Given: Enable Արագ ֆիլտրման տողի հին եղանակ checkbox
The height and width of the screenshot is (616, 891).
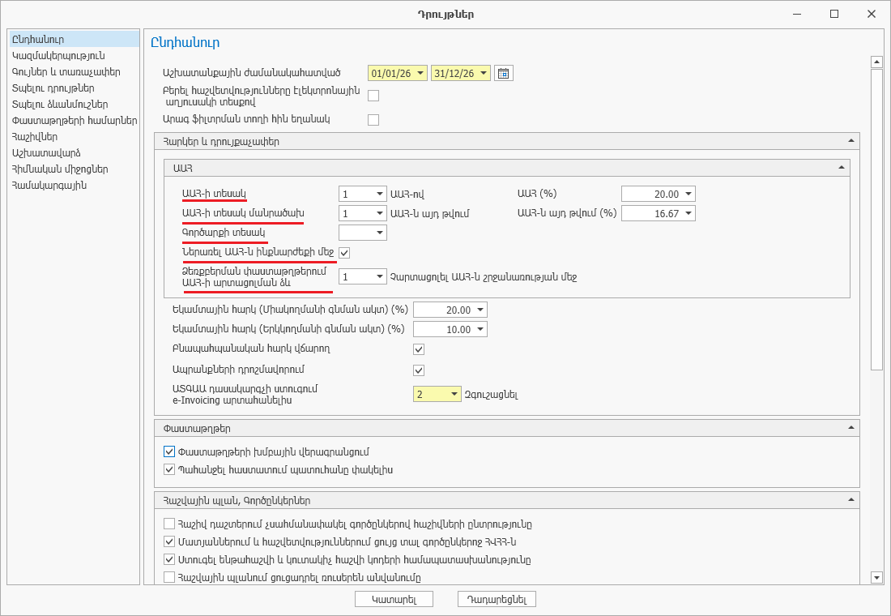Looking at the screenshot, I should [373, 120].
